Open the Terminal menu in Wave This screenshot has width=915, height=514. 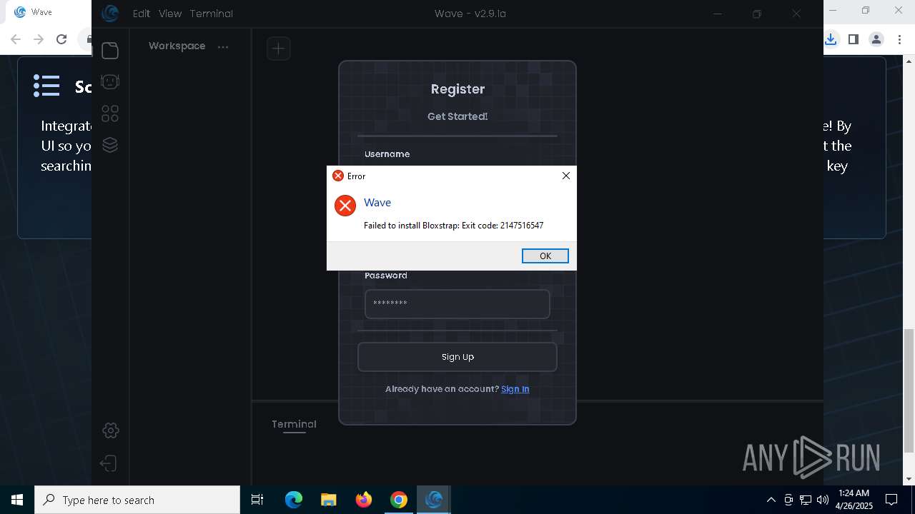pyautogui.click(x=212, y=14)
